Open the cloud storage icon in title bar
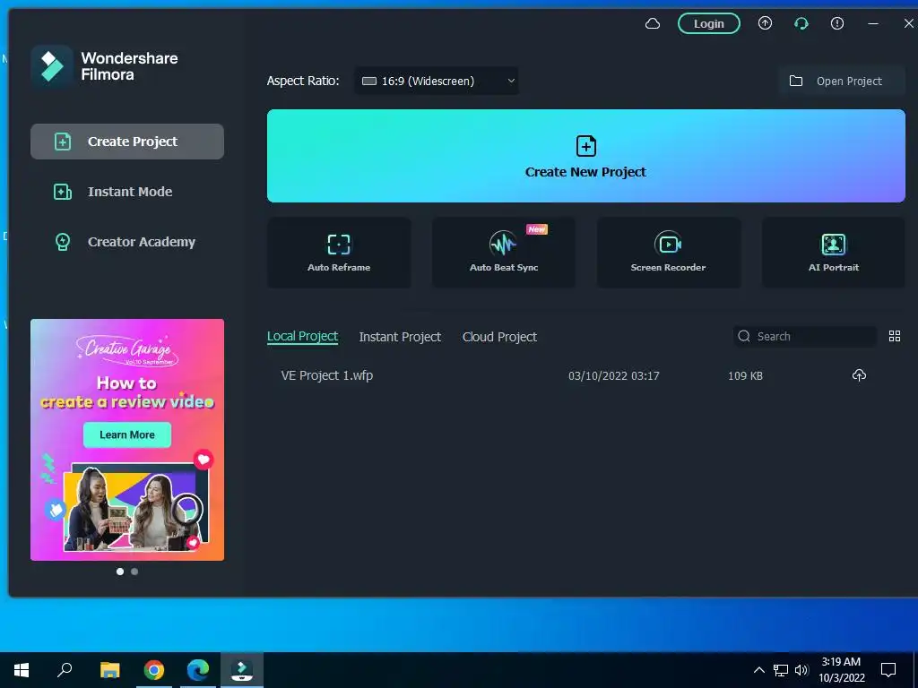918x688 pixels. (x=653, y=24)
